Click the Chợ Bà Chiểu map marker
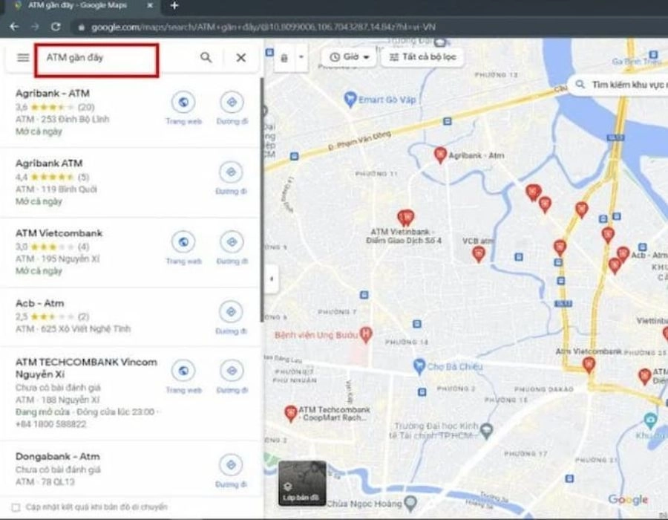This screenshot has width=668, height=520. point(419,366)
